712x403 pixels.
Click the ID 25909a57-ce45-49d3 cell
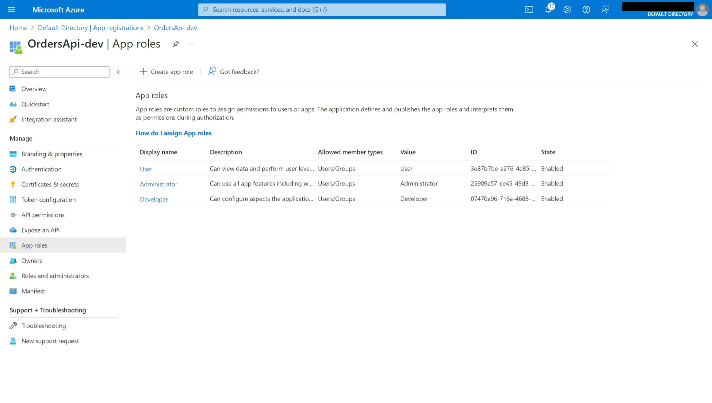[x=503, y=183]
